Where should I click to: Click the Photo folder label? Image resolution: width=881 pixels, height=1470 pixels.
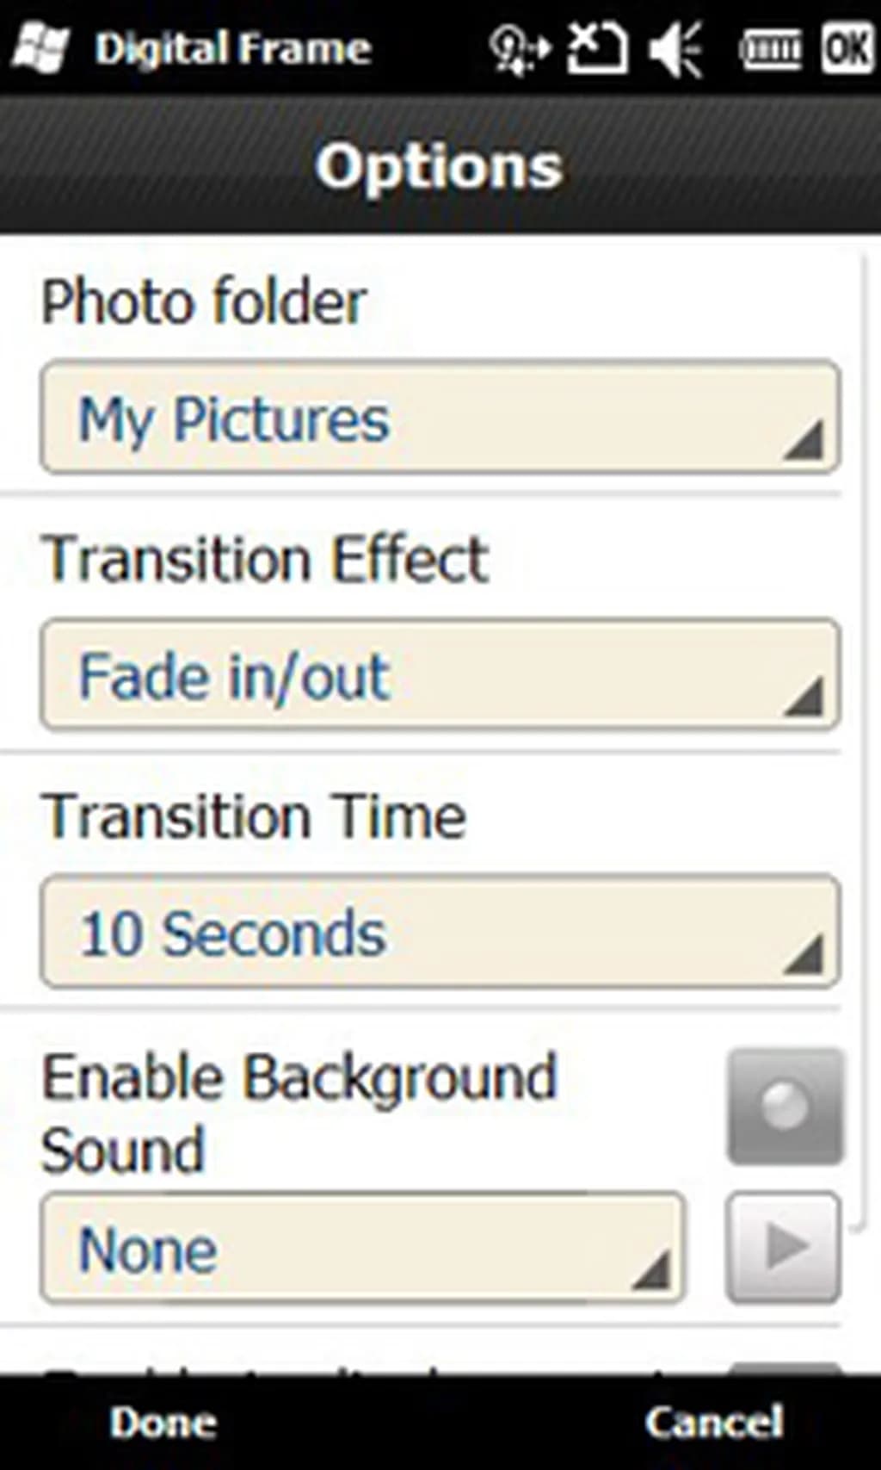[x=205, y=302]
